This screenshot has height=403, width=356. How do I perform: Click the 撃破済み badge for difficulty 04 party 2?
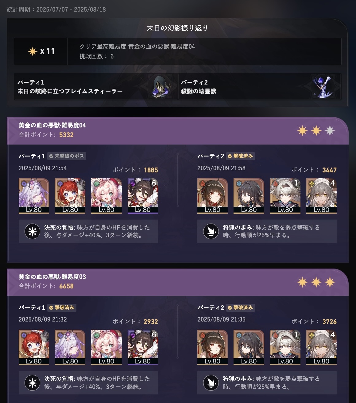241,156
